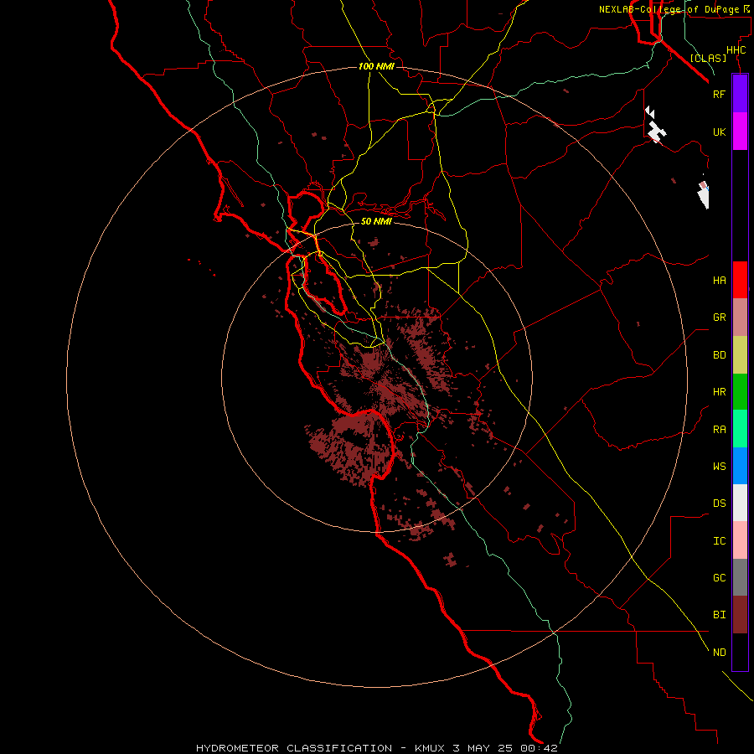Click the 'WS' legend label
This screenshot has height=754, width=754.
coord(719,466)
